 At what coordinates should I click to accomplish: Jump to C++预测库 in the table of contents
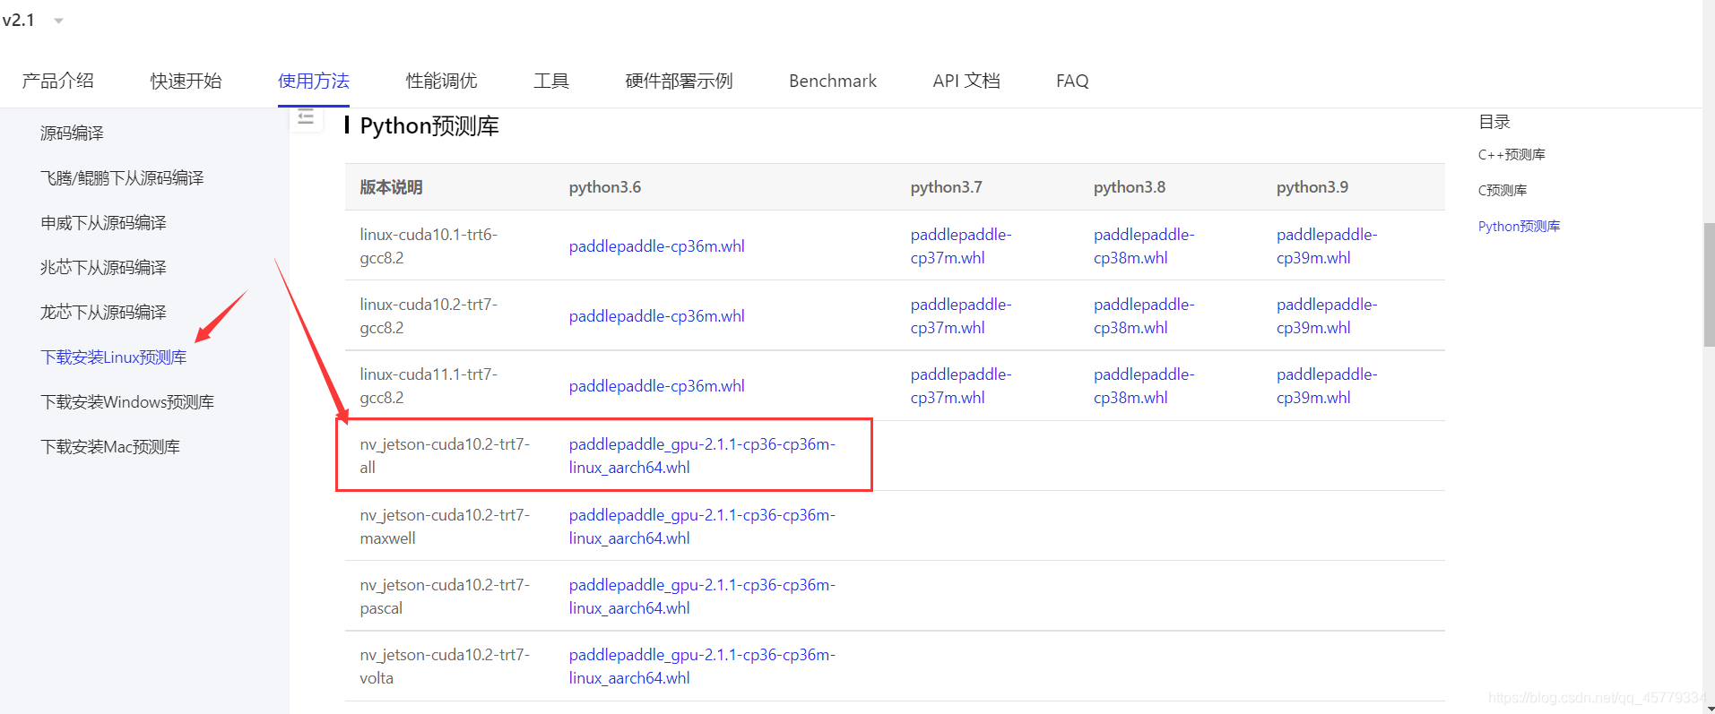pos(1511,155)
